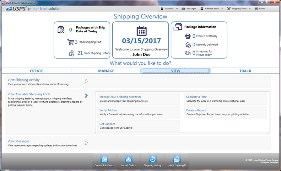This screenshot has width=281, height=171.
Task: Click the Shipping Overview title
Action: pos(141,17)
